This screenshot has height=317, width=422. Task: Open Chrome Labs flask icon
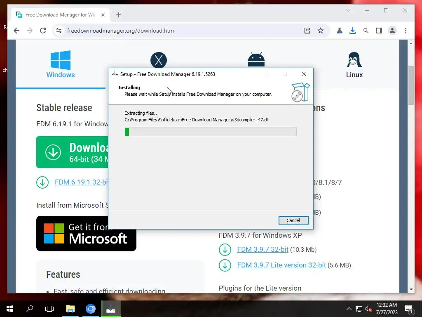coord(340,31)
